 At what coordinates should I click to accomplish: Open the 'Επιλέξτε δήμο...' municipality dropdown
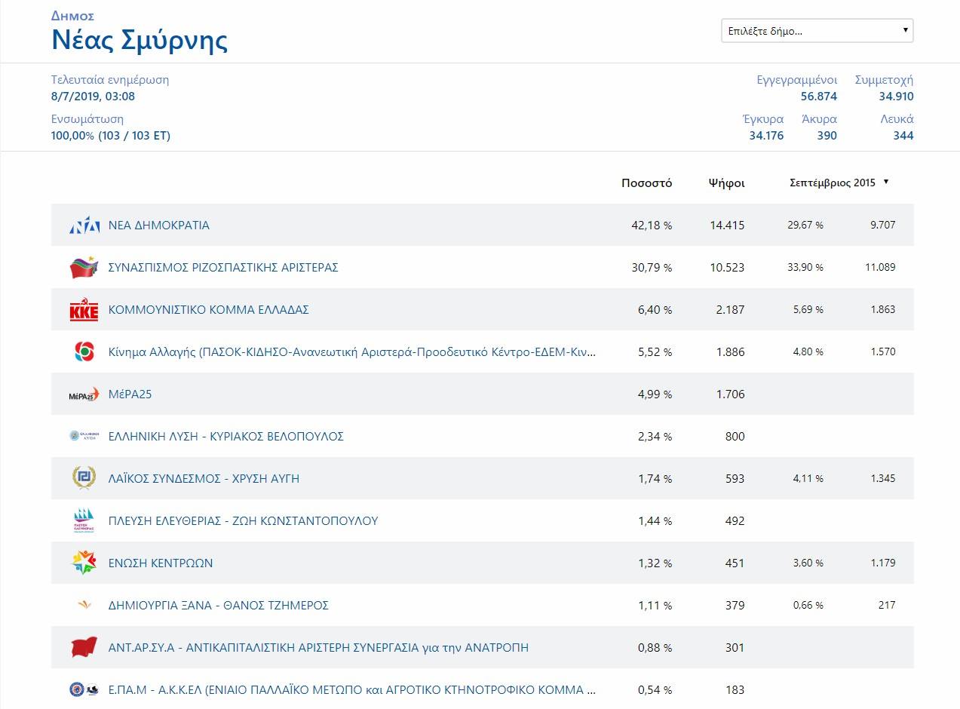click(817, 31)
